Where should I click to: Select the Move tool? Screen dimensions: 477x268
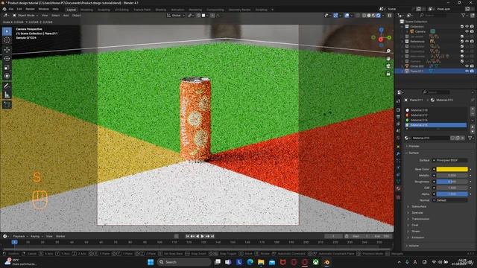(x=7, y=50)
